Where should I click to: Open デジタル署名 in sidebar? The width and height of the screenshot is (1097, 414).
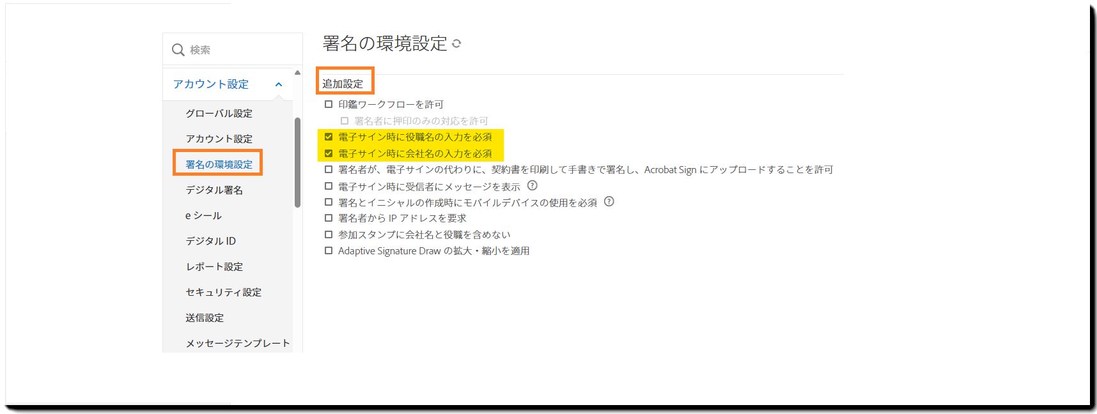214,190
